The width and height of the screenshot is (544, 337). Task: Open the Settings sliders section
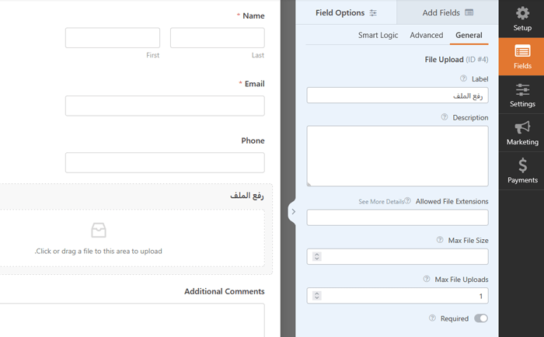[521, 95]
